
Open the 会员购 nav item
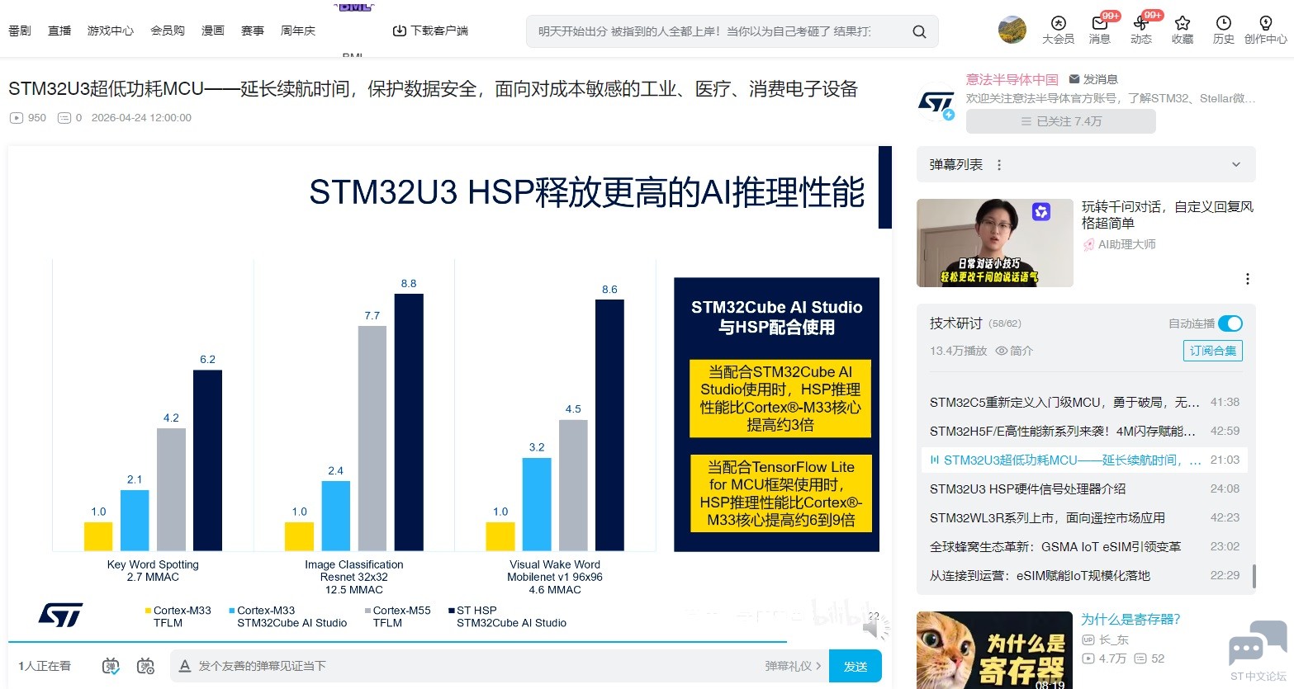(168, 31)
